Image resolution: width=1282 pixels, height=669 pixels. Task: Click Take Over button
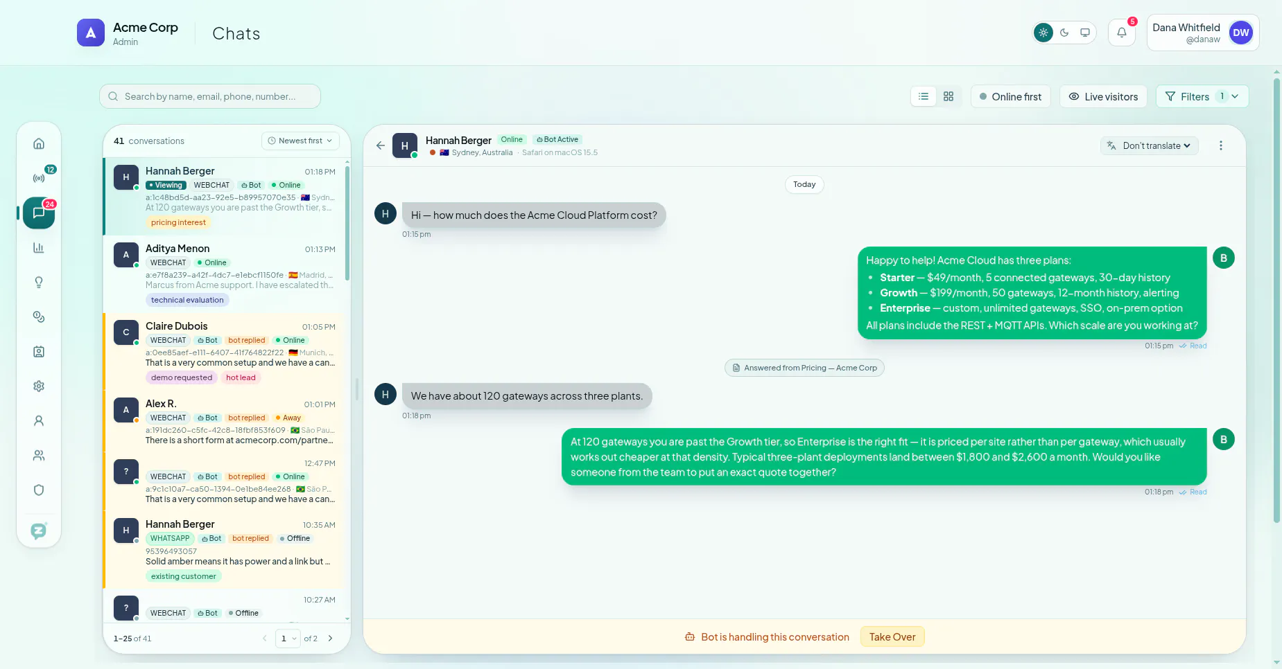892,637
